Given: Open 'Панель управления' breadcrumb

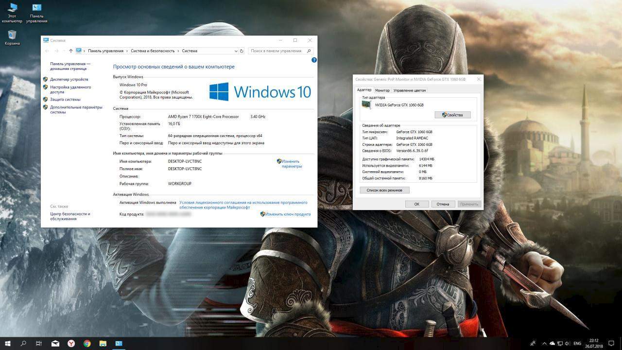Looking at the screenshot, I should [105, 51].
